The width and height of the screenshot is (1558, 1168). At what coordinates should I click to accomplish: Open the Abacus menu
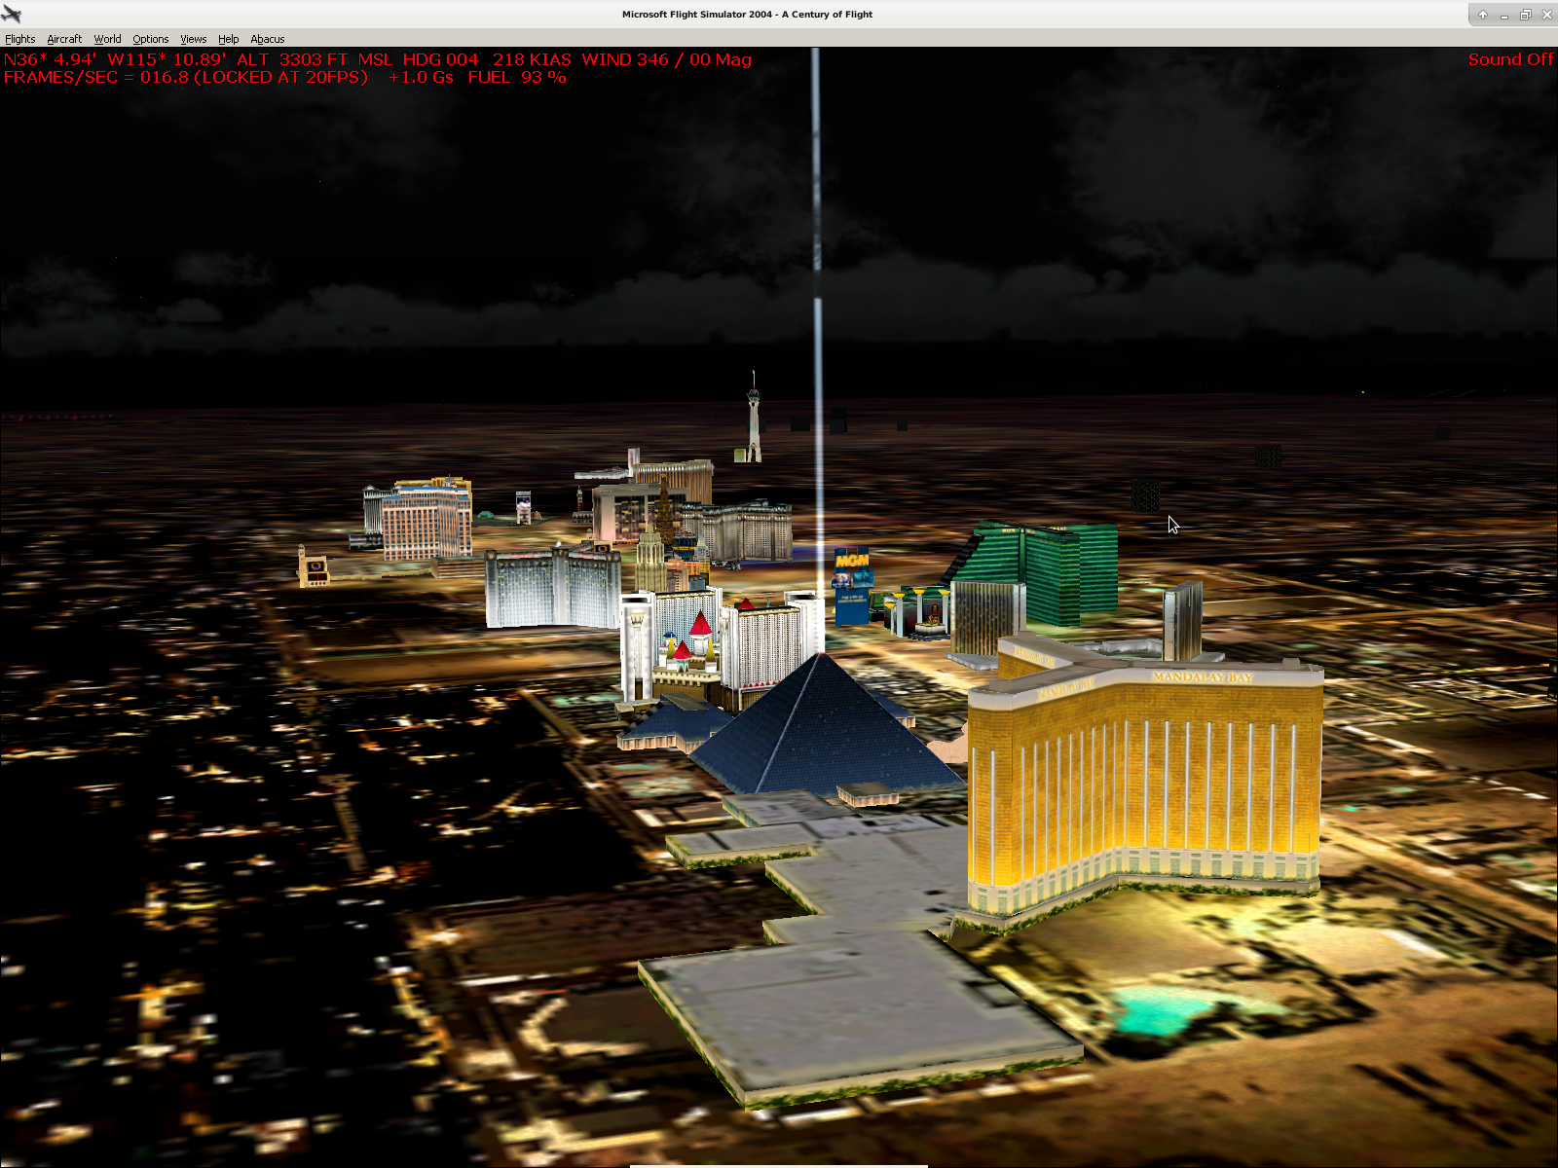(x=268, y=39)
